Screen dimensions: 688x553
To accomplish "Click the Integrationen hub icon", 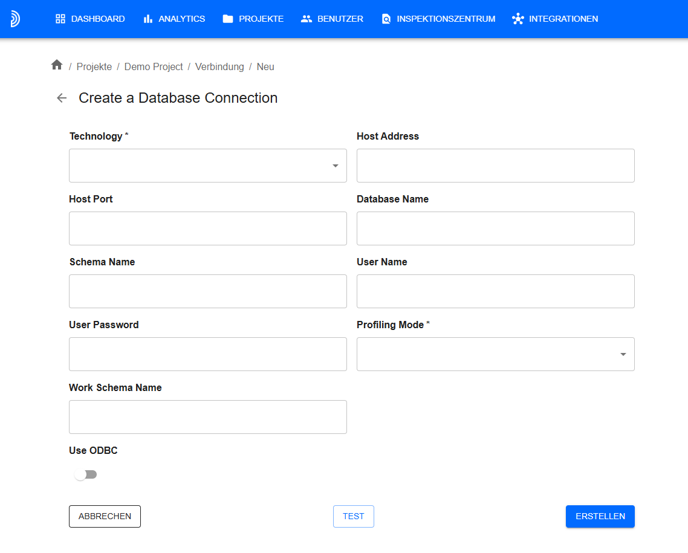I will [518, 19].
